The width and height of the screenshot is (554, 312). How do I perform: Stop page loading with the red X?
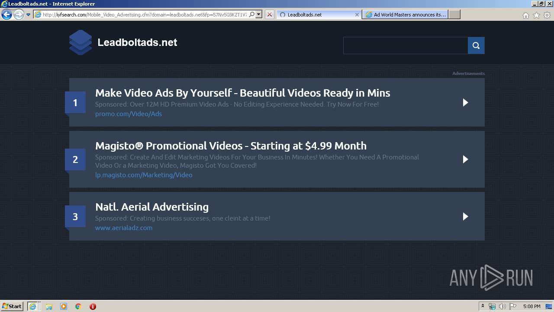[269, 15]
